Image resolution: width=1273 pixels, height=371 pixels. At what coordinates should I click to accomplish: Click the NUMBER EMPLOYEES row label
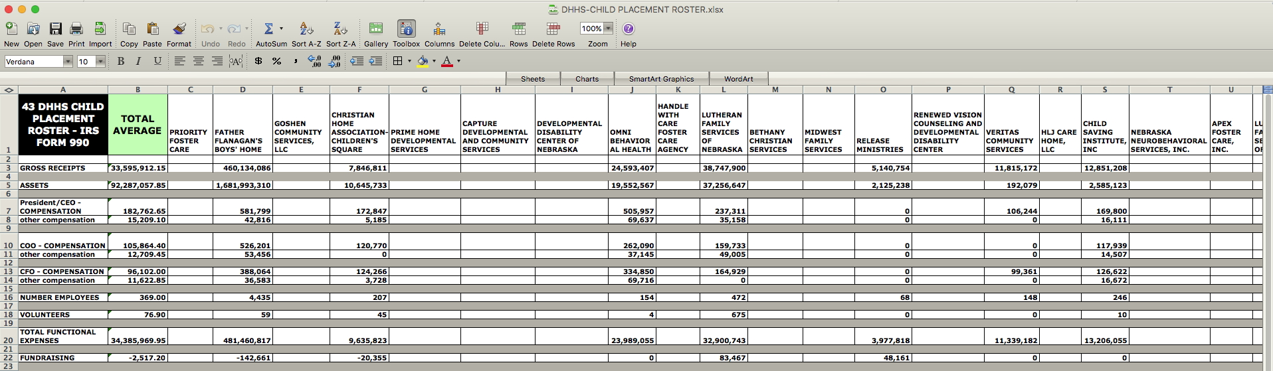coord(63,297)
